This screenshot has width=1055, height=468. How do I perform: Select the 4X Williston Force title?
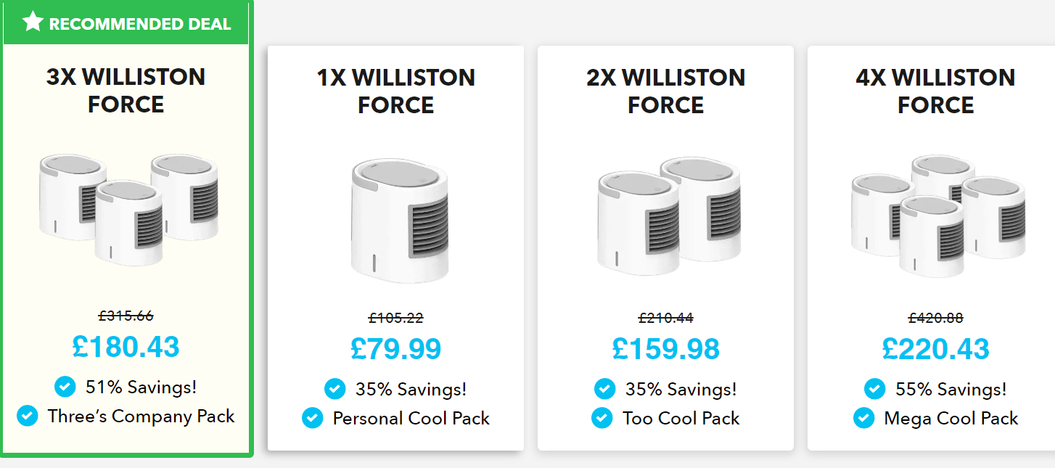pos(936,91)
